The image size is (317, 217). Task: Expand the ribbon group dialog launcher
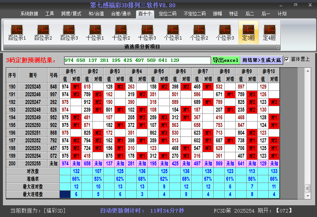point(277,47)
